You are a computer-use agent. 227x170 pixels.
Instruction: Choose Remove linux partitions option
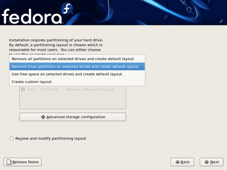77,67
